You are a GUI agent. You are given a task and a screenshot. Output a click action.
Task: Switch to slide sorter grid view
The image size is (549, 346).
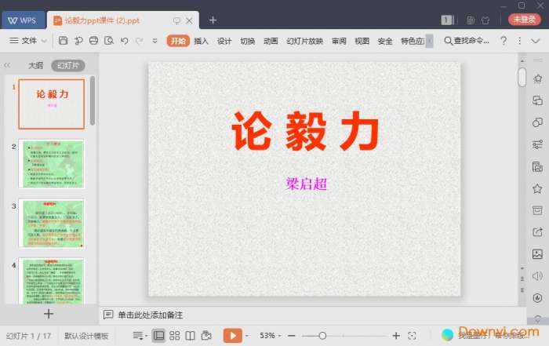coord(174,336)
